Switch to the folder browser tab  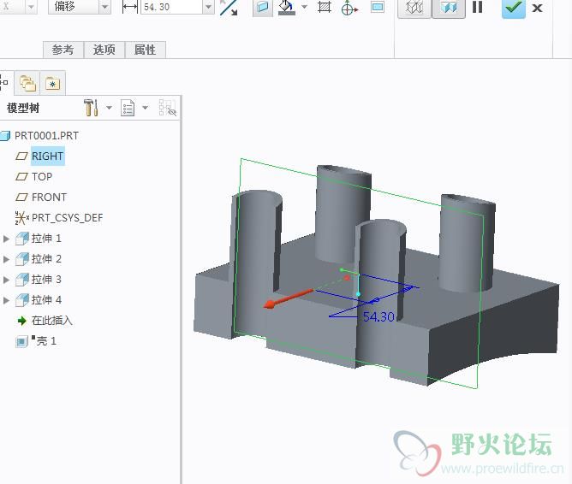click(x=27, y=83)
